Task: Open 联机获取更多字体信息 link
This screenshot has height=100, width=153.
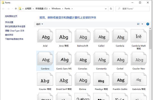Action: 15,26
